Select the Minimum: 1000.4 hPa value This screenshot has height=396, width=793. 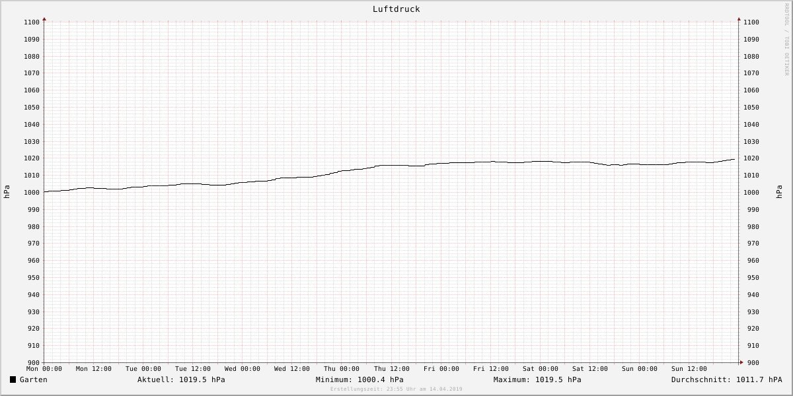pos(359,379)
